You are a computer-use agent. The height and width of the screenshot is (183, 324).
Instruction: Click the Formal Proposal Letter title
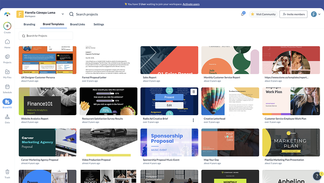click(x=94, y=77)
